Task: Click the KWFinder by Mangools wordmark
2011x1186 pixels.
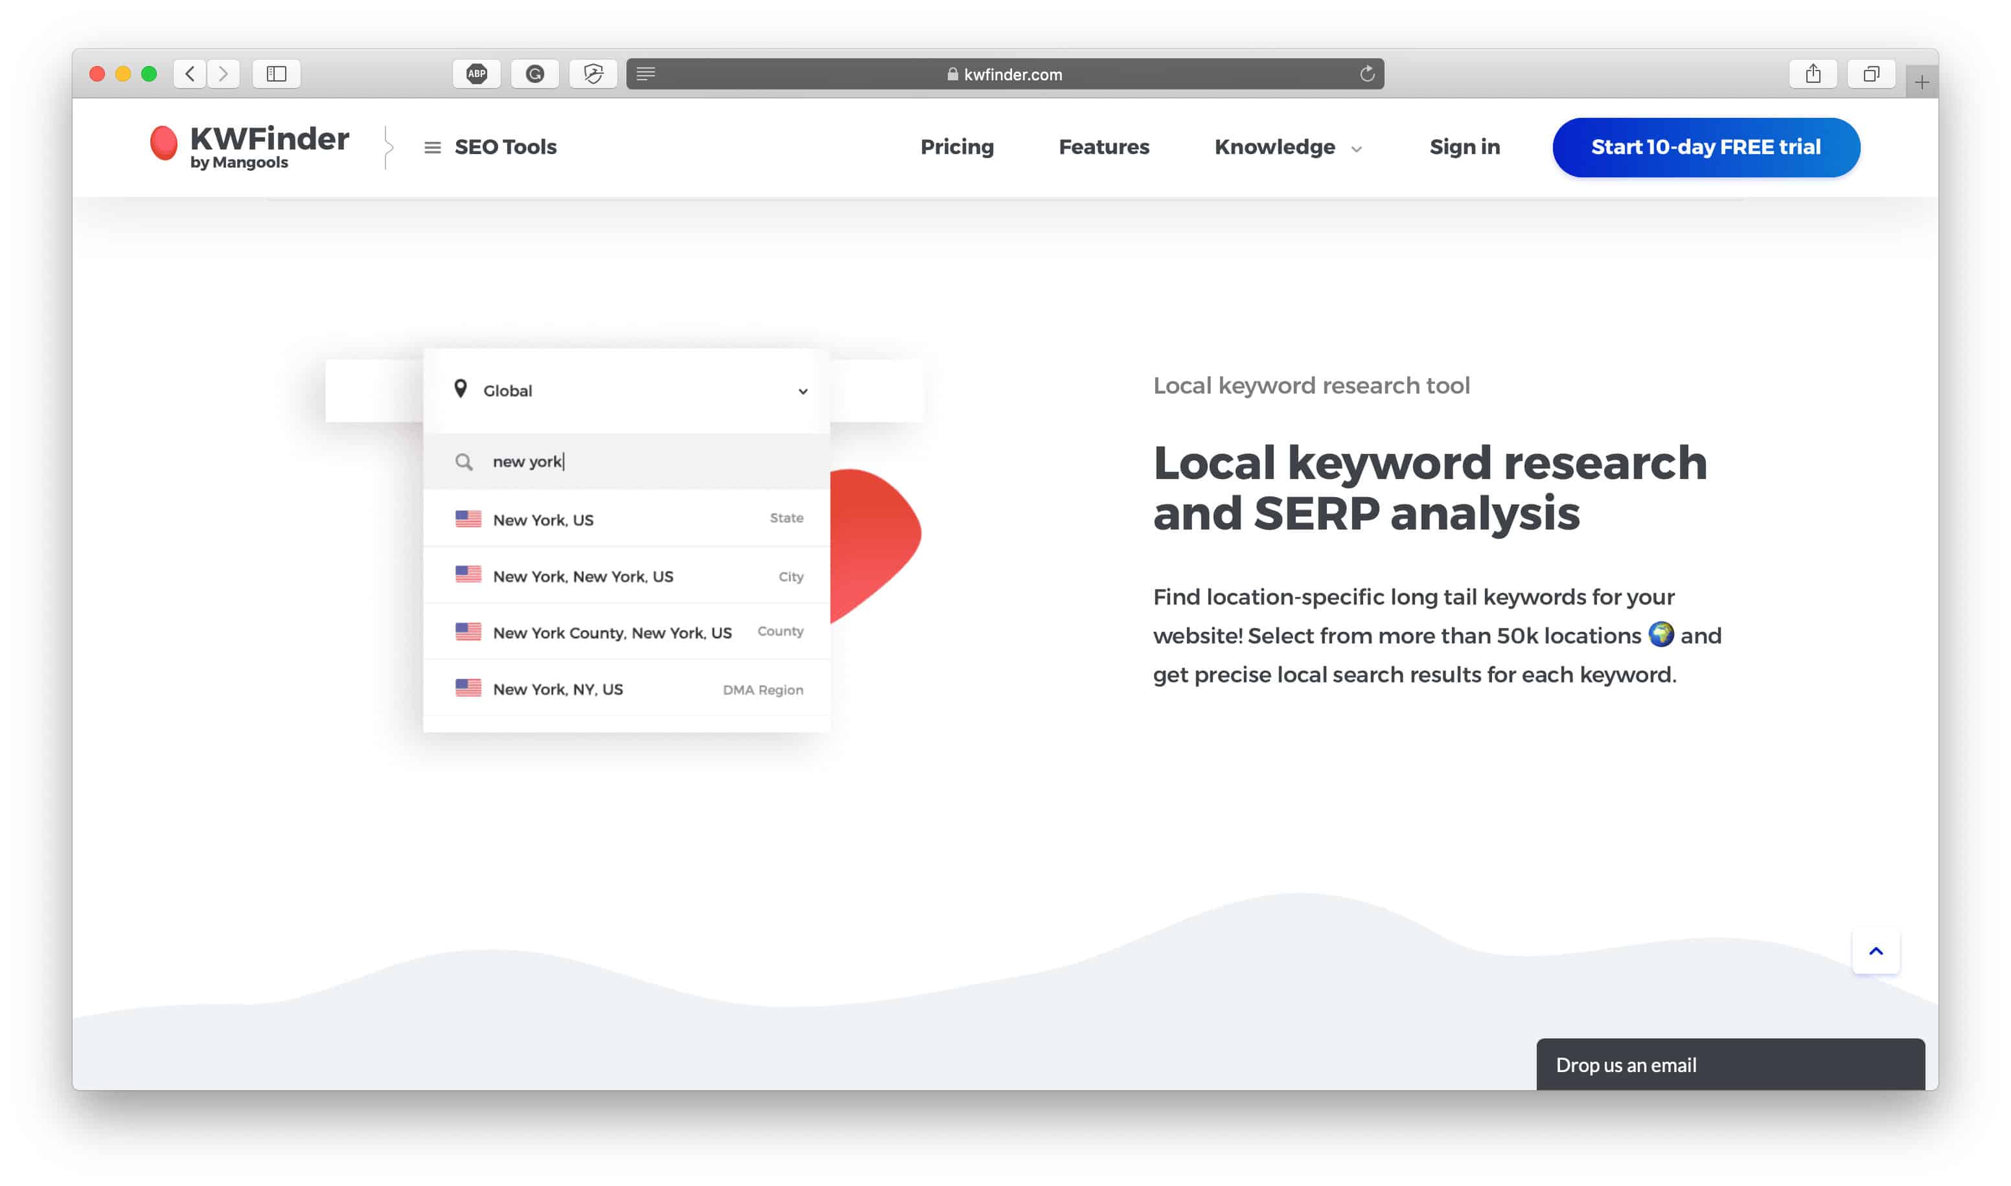Action: 270,146
